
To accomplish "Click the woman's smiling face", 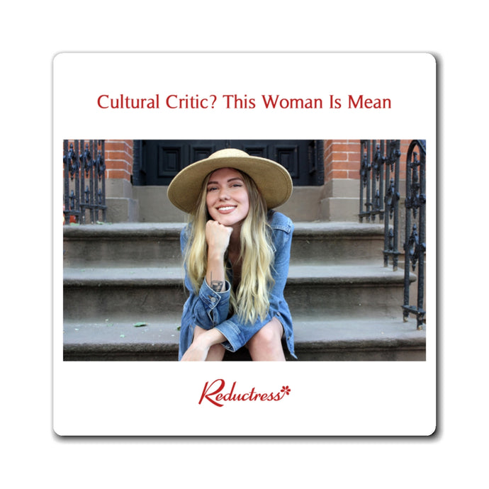I will [x=227, y=196].
